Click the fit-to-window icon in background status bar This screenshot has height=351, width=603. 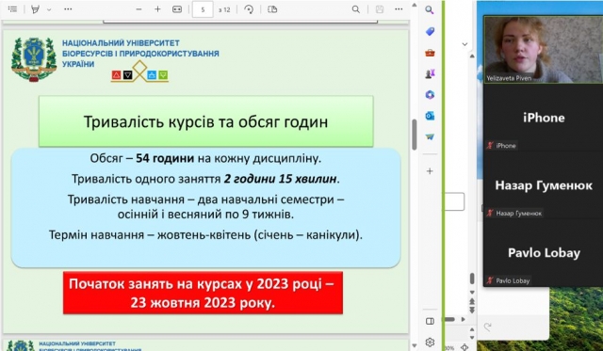tap(464, 347)
